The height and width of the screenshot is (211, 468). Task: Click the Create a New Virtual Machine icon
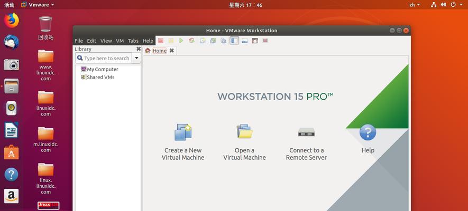(x=183, y=132)
